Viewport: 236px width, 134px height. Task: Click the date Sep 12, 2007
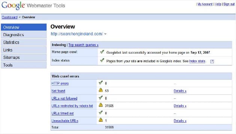pyautogui.click(x=200, y=52)
